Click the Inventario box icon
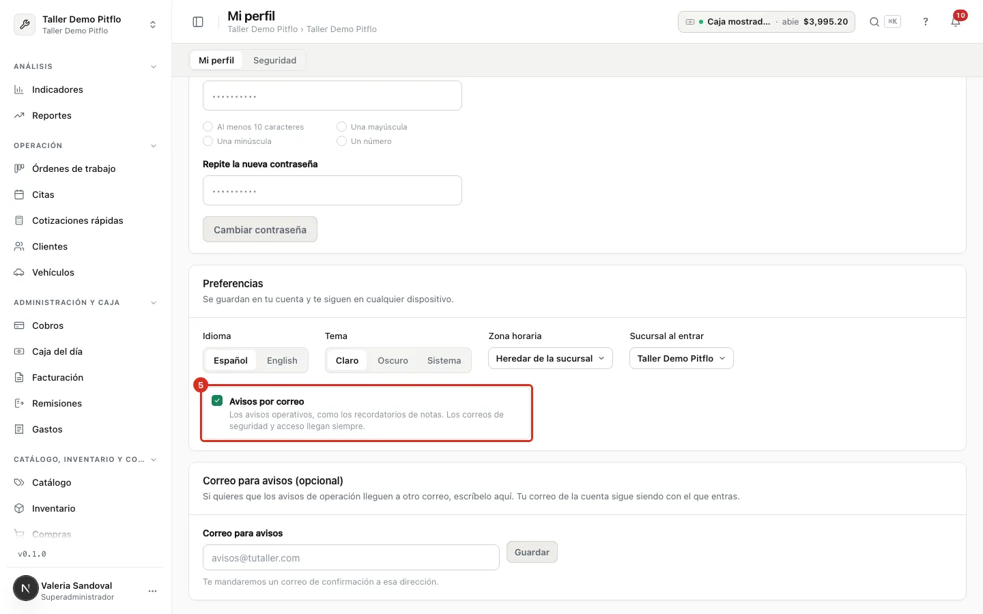The width and height of the screenshot is (983, 614). click(19, 508)
